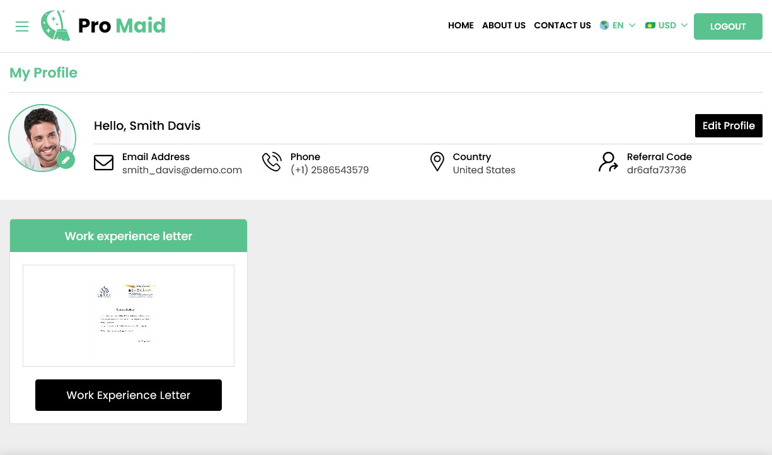Click the green Work experience letter header
This screenshot has width=772, height=455.
click(129, 236)
